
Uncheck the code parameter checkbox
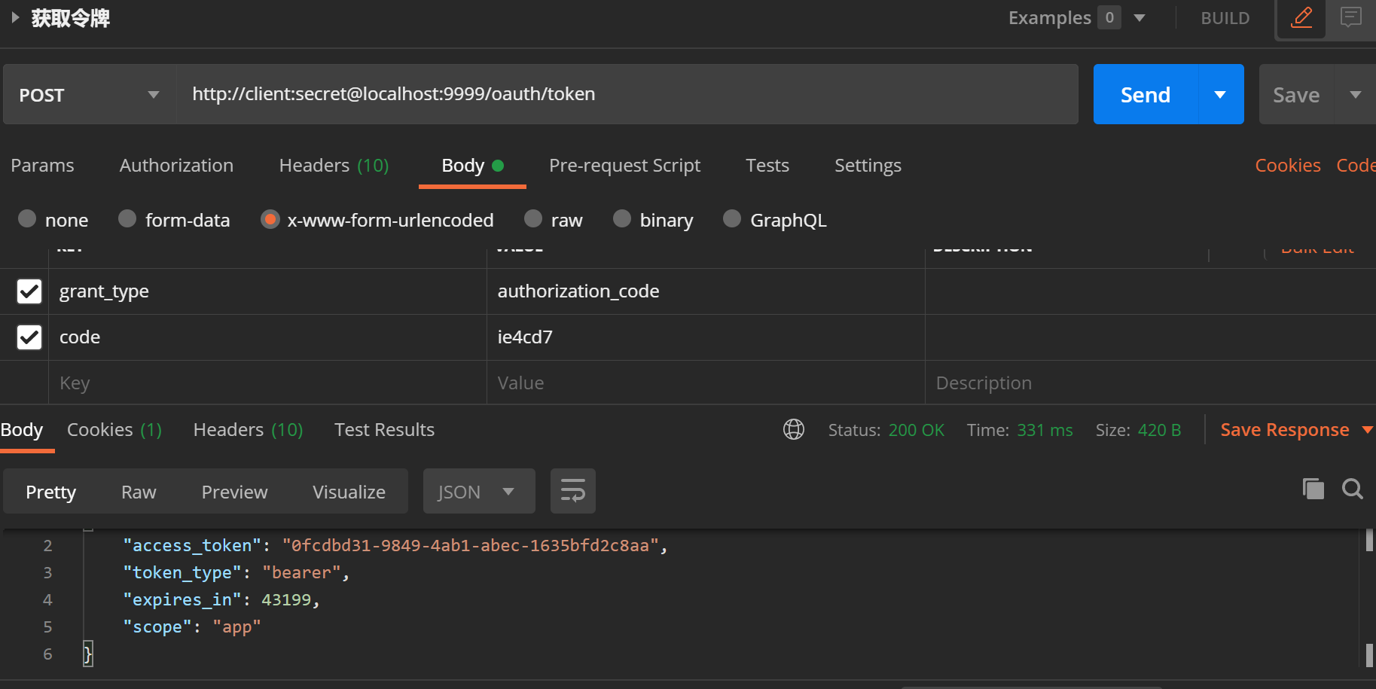coord(29,337)
